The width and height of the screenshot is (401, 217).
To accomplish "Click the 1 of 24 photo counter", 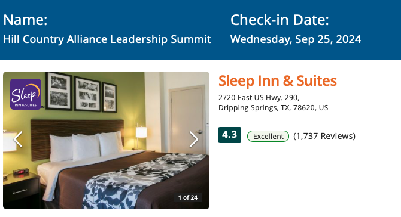I will tap(188, 197).
